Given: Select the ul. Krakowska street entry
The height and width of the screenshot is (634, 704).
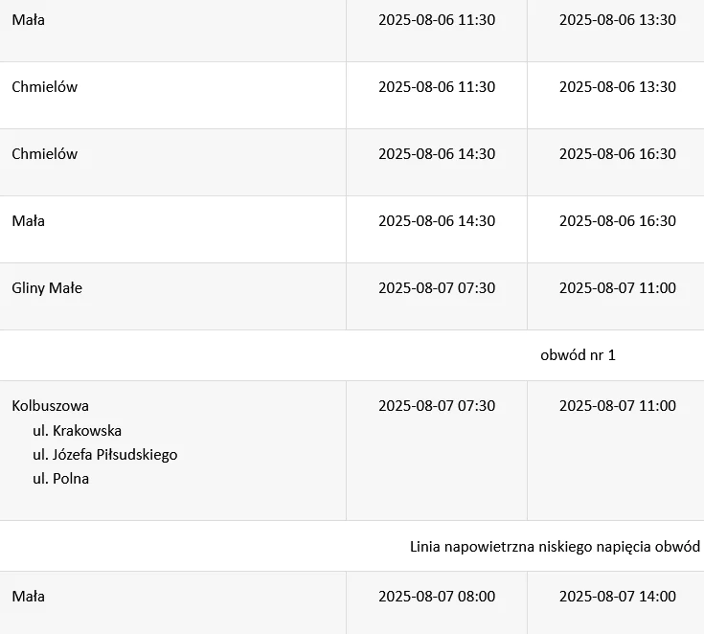Looking at the screenshot, I should (78, 431).
